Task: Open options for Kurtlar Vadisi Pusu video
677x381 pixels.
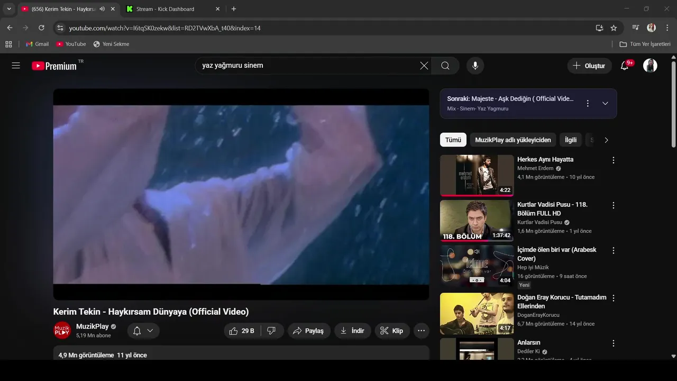Action: (614, 205)
